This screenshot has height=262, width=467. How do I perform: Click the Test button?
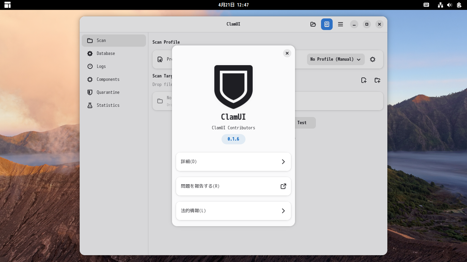[x=302, y=123]
